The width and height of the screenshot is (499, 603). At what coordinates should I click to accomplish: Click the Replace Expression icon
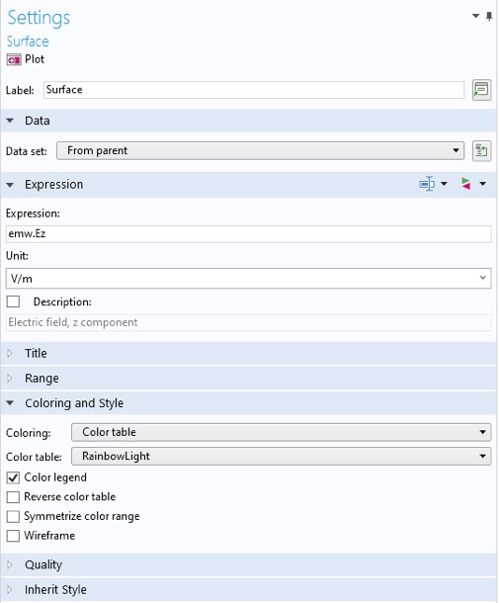point(465,184)
